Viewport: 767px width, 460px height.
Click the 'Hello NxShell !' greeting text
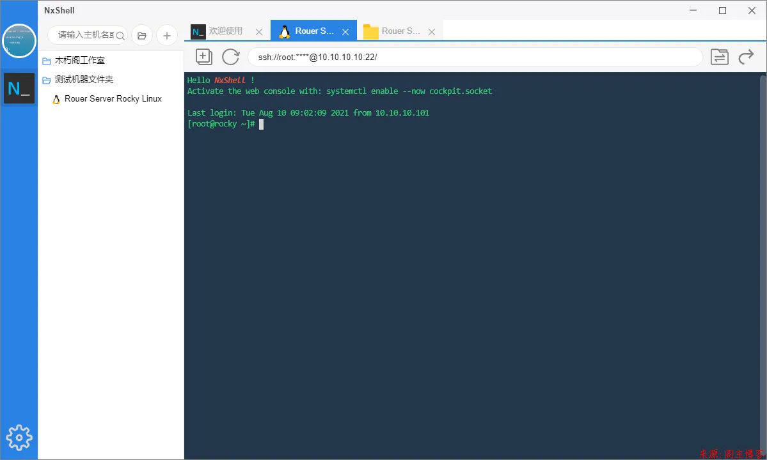click(x=221, y=80)
